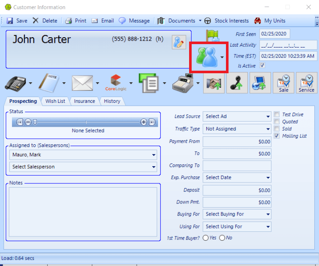Screen dimensions: 319x266
Task: Increase status with plus button
Action: pos(144,122)
